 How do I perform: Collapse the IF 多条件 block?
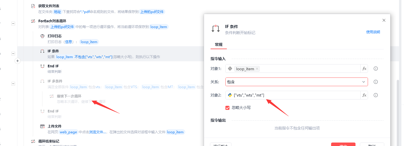tap(13, 84)
